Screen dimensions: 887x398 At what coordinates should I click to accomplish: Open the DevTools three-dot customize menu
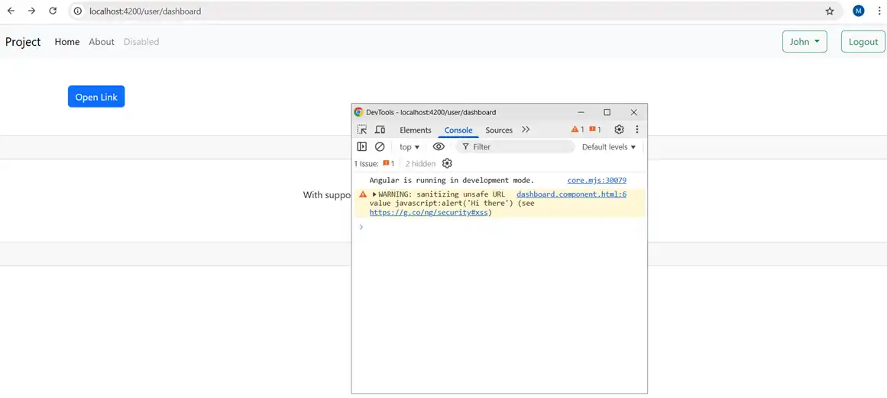tap(636, 130)
